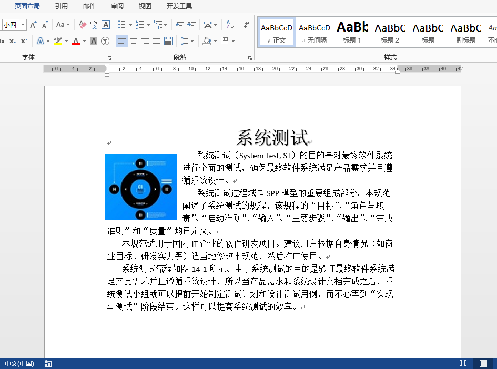The height and width of the screenshot is (369, 497).
Task: Toggle center paragraph alignment
Action: click(133, 41)
